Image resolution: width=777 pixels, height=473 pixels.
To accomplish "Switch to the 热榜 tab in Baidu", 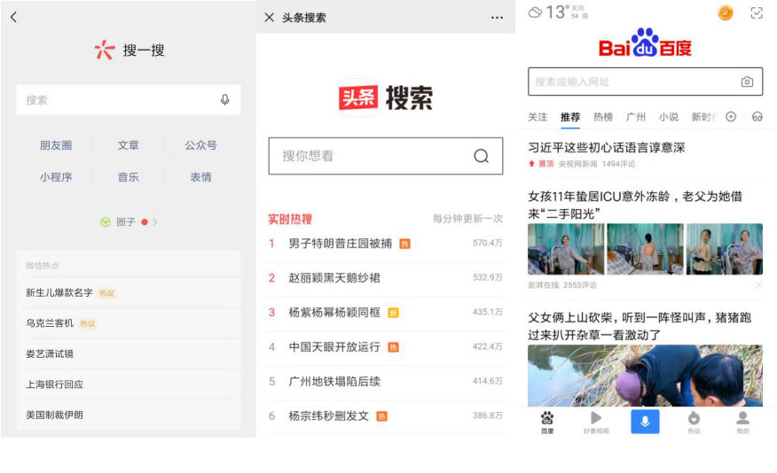I will (x=603, y=117).
